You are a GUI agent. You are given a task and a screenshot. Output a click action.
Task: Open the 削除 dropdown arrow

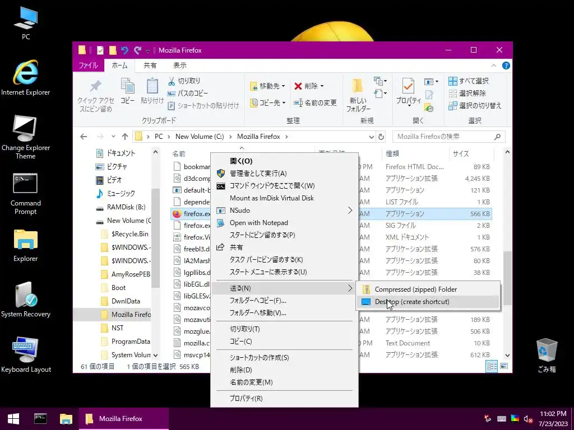click(x=322, y=86)
